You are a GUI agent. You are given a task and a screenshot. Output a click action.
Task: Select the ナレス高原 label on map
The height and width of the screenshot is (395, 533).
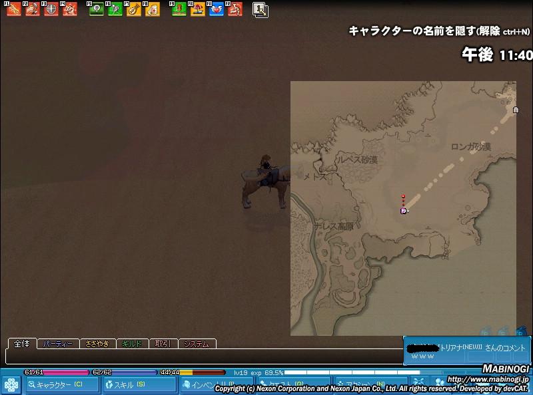click(334, 226)
